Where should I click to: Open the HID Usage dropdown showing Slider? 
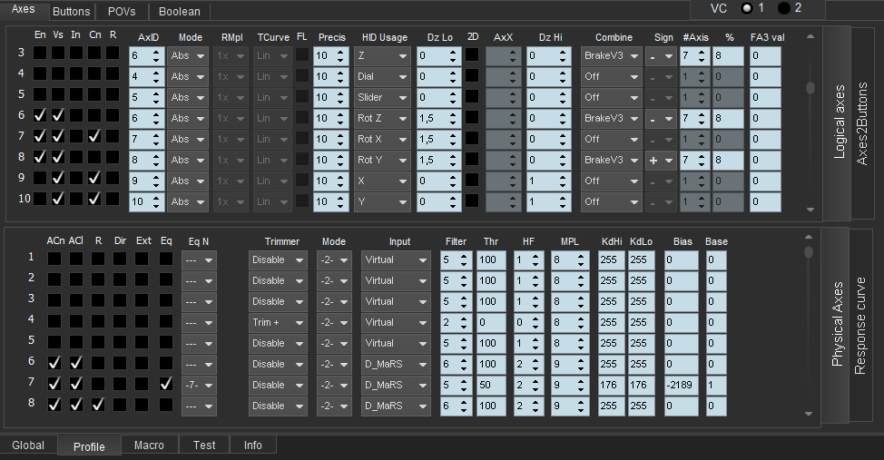pyautogui.click(x=382, y=97)
